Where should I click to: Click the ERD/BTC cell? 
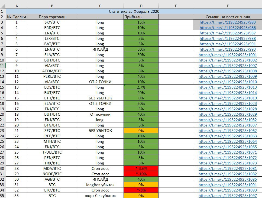52,28
